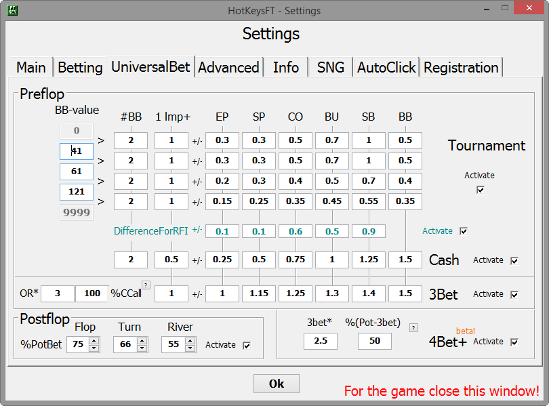
Task: Open the help icon next to %(Pot-3bet)
Action: pos(413,328)
